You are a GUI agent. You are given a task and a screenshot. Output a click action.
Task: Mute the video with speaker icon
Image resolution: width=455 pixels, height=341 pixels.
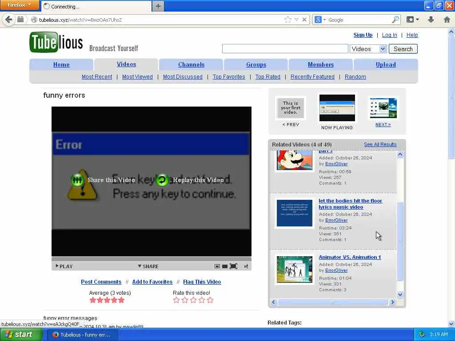pyautogui.click(x=246, y=266)
